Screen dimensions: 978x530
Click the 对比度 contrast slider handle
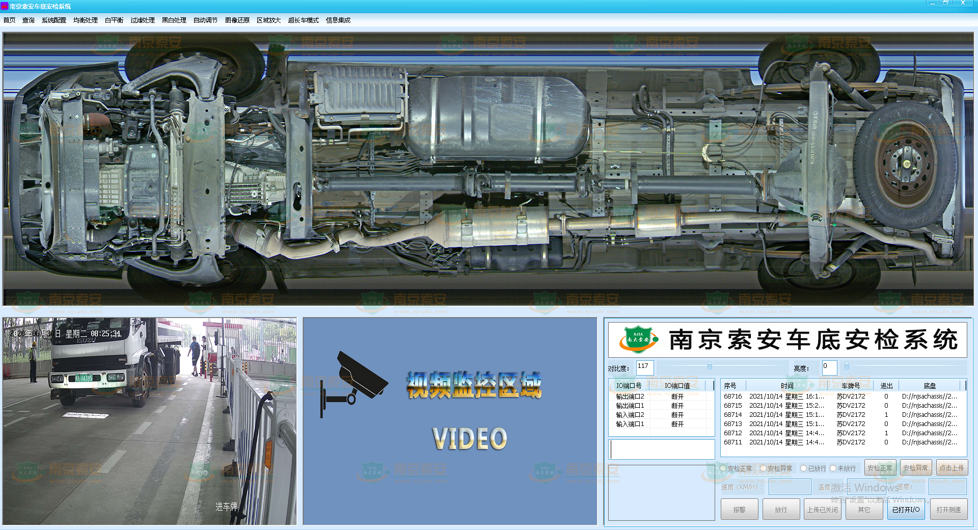(710, 366)
